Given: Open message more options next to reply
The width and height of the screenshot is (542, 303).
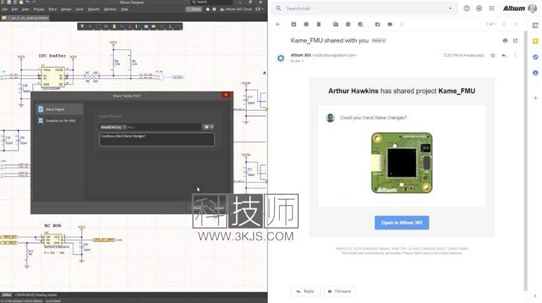Looking at the screenshot, I should pyautogui.click(x=516, y=55).
